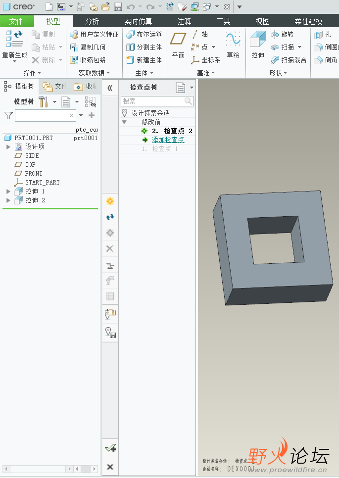The image size is (339, 478).
Task: Select the 倒角 chamfer tool
Action: click(x=326, y=60)
